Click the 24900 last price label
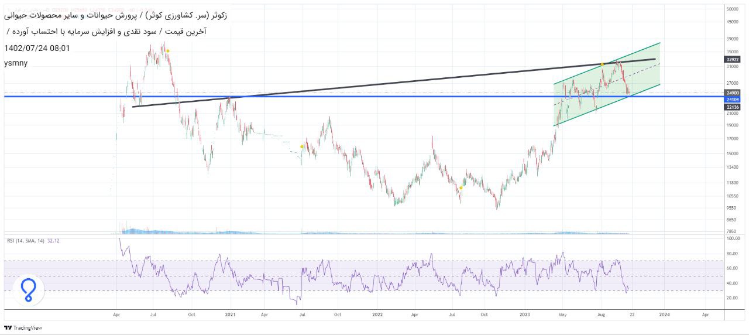Screen dimensions: 749x335 pyautogui.click(x=732, y=93)
